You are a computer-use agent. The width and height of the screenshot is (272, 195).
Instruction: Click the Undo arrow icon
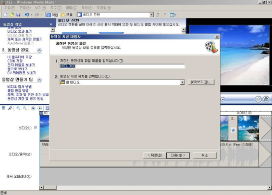pos(27,15)
